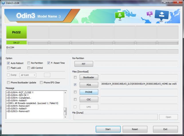Click the green download speech bubble icon

[120, 16]
